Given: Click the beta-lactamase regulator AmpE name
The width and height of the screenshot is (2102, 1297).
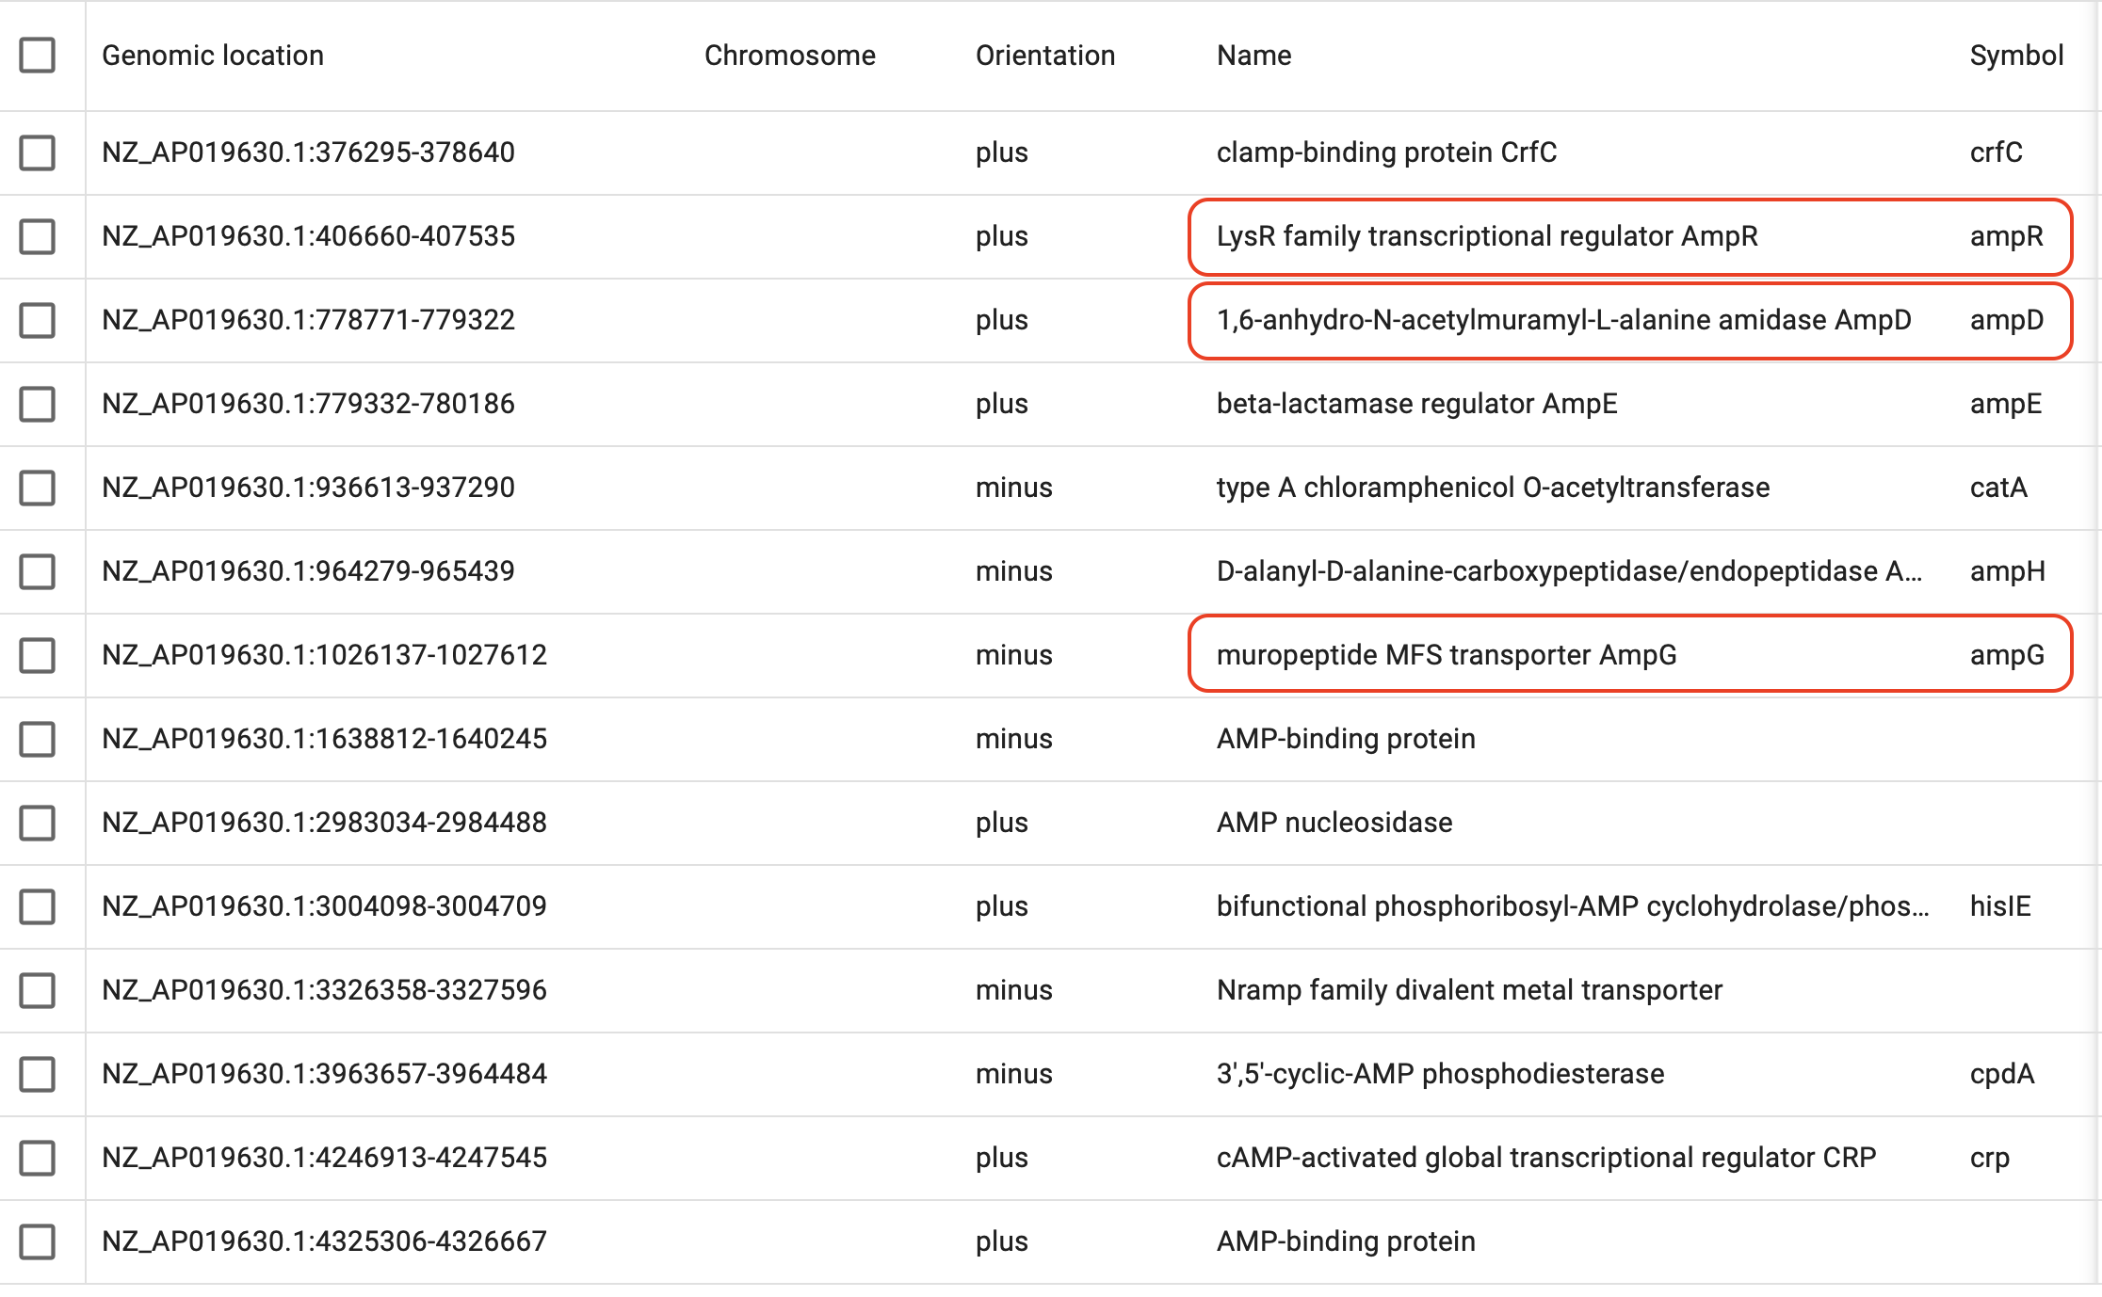Looking at the screenshot, I should click(1416, 404).
